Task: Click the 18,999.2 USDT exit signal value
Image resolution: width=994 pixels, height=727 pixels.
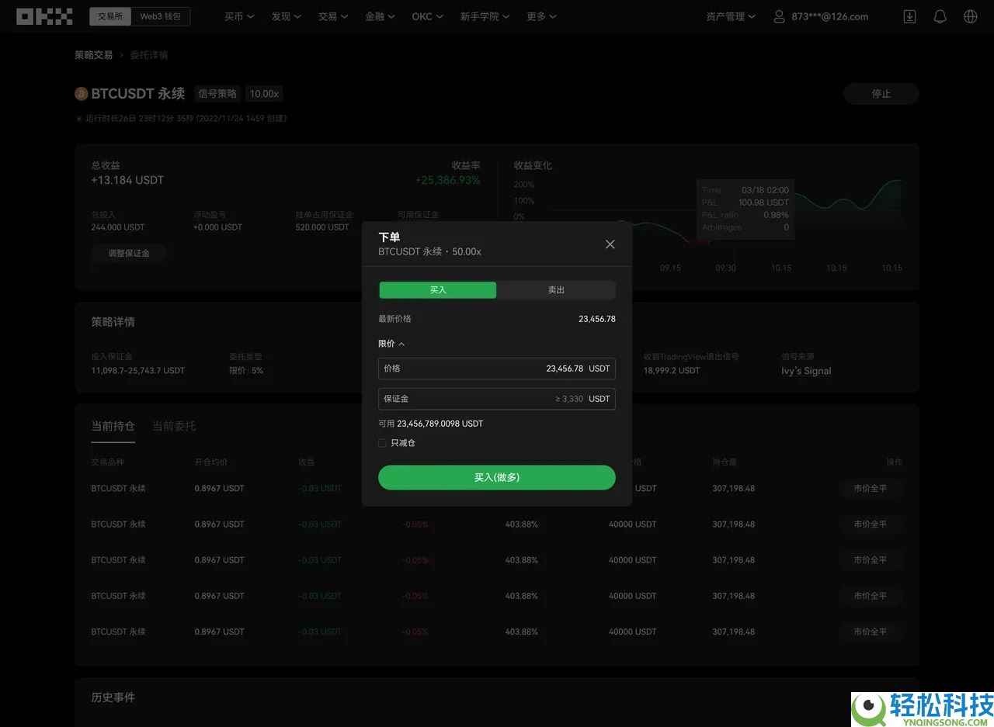Action: (672, 371)
